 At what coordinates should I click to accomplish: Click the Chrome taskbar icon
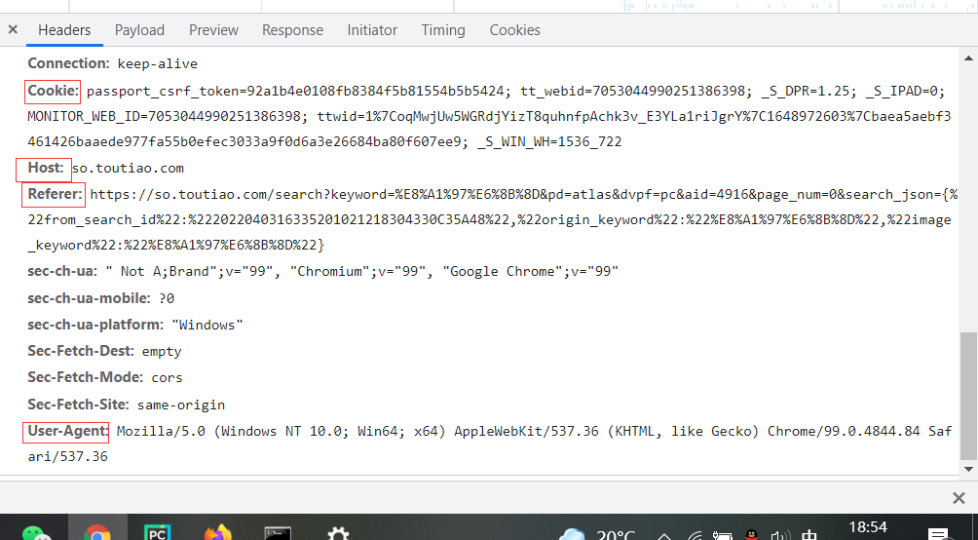tap(97, 532)
